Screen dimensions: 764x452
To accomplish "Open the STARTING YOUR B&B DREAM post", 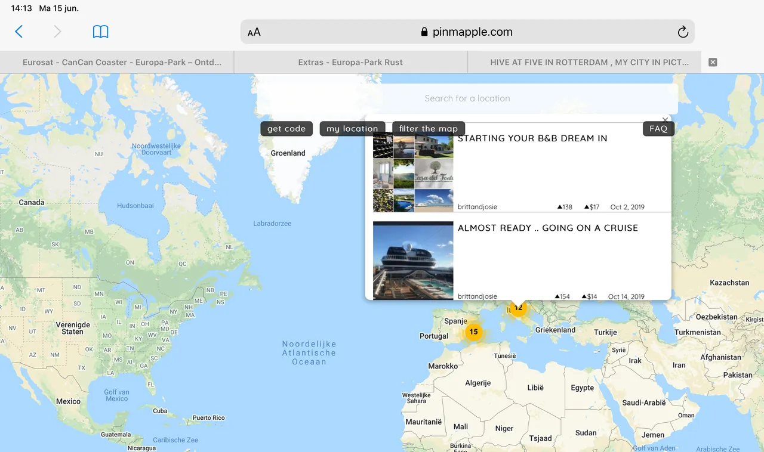I will pyautogui.click(x=532, y=138).
